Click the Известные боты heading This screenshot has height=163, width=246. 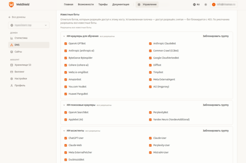(x=70, y=15)
